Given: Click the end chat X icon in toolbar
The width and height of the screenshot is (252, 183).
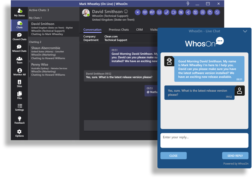Looking at the screenshot, I should [138, 12].
